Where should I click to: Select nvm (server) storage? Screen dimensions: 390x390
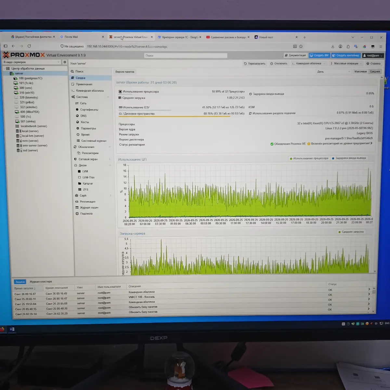[30, 141]
